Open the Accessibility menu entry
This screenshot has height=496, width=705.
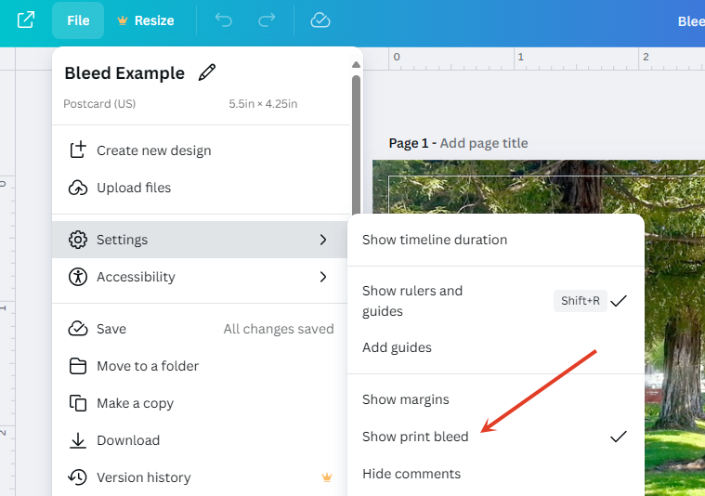201,277
